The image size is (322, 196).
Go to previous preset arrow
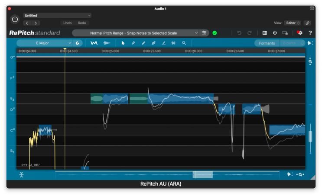click(27, 23)
